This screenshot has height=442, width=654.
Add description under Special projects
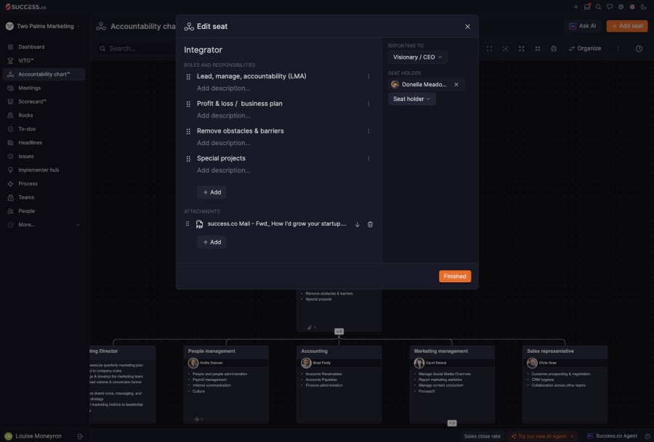(x=224, y=171)
